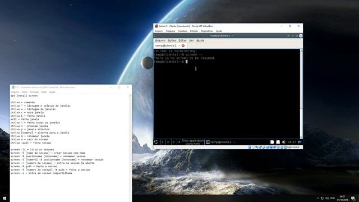
Task: Open Ajuda menu in VirtualBox menu bar
Action: click(219, 31)
